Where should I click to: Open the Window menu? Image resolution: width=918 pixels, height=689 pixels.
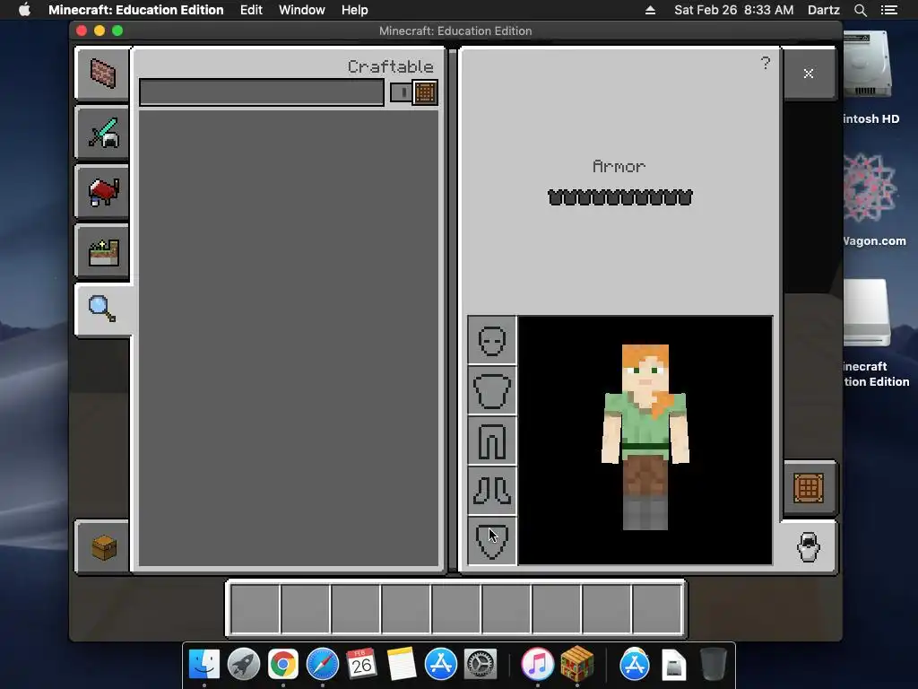coord(301,10)
